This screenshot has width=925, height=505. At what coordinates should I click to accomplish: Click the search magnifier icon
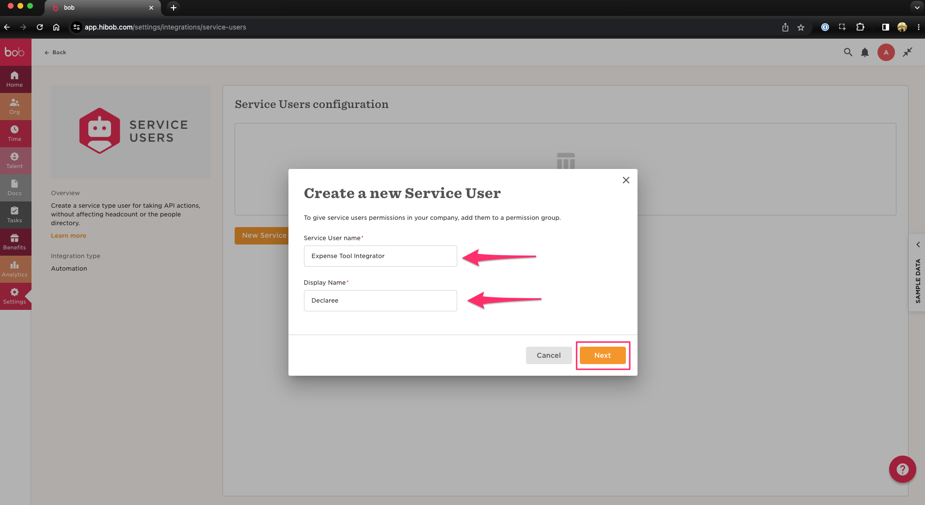point(847,52)
